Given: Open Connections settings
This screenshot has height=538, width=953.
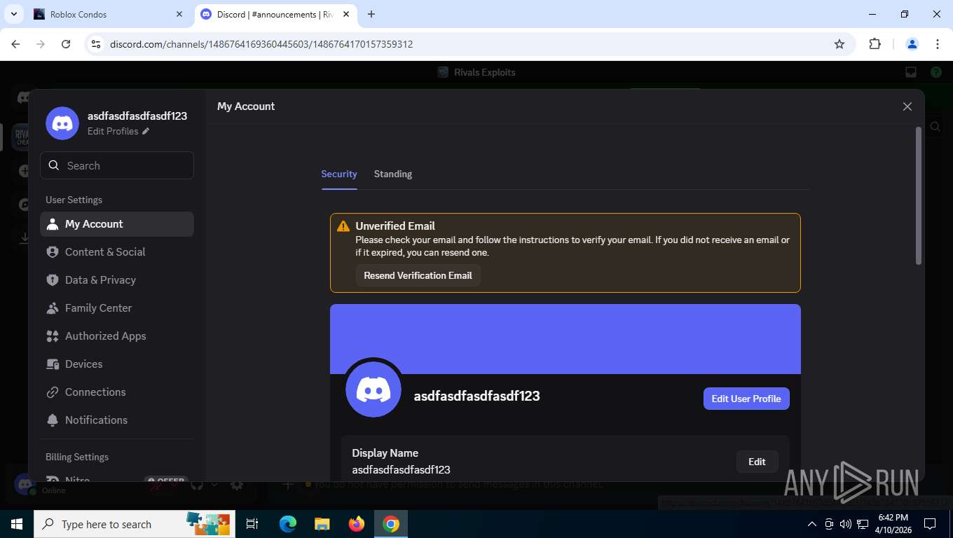Looking at the screenshot, I should pos(116,392).
